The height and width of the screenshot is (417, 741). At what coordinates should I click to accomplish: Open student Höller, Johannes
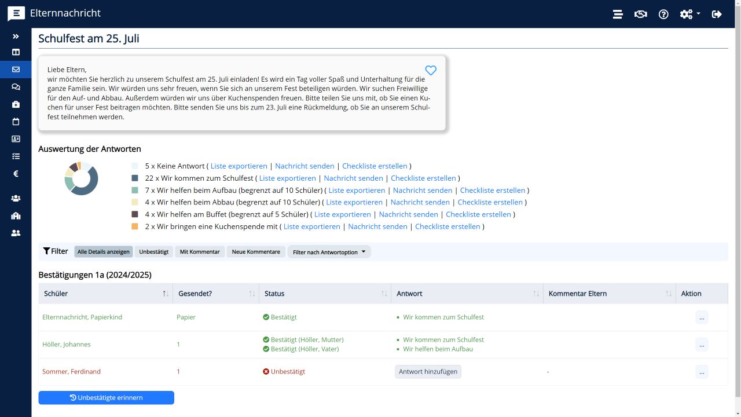coord(67,345)
